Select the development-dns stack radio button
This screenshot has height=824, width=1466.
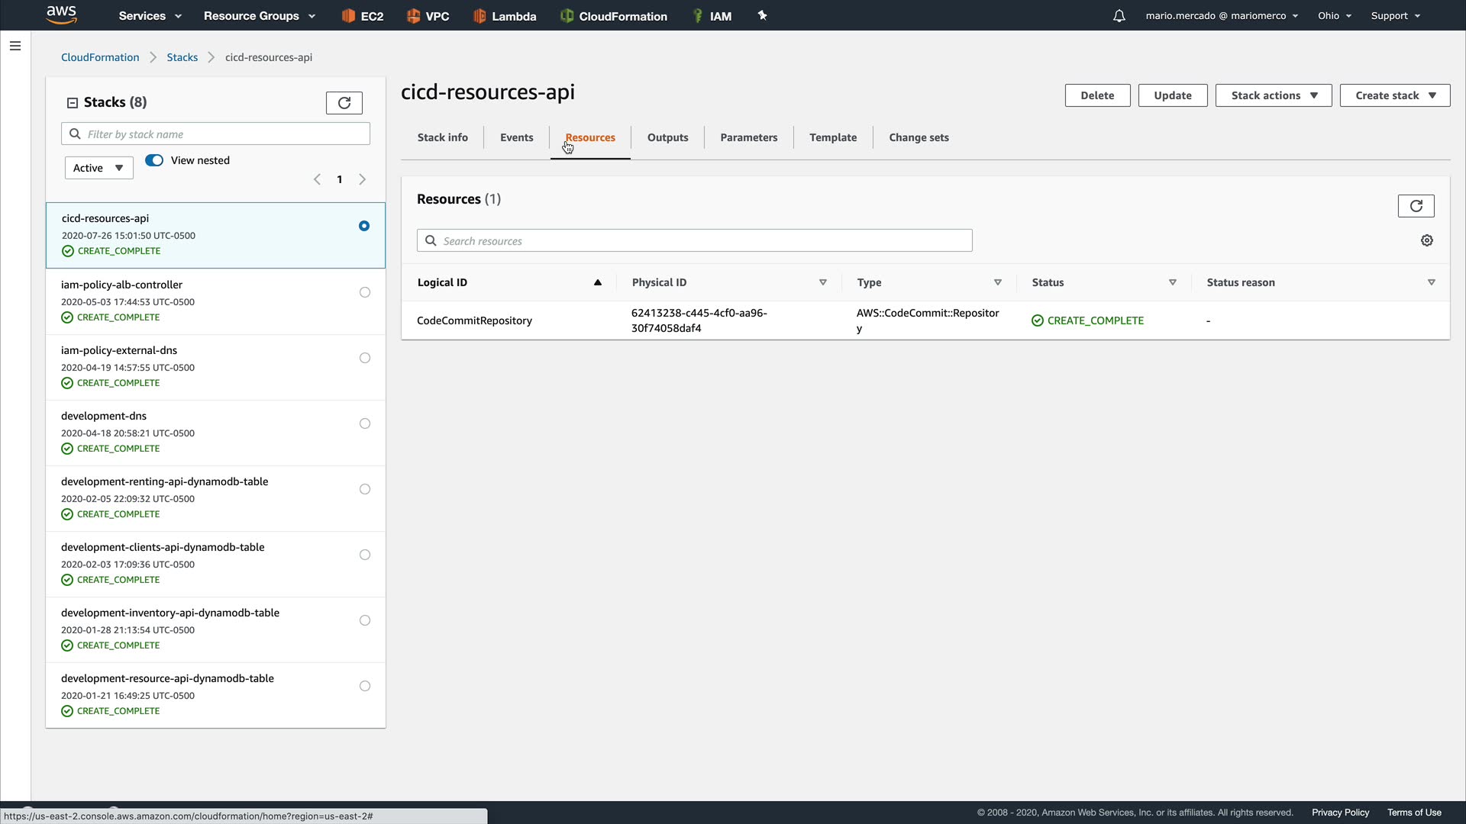pos(365,423)
